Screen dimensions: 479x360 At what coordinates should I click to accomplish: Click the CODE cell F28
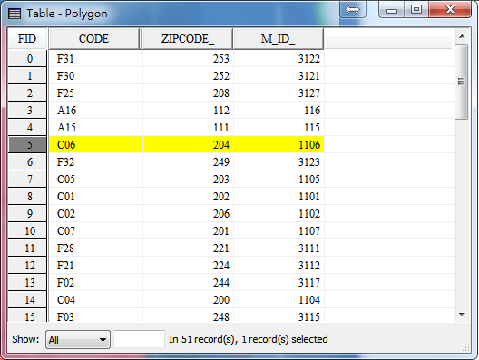(95, 248)
